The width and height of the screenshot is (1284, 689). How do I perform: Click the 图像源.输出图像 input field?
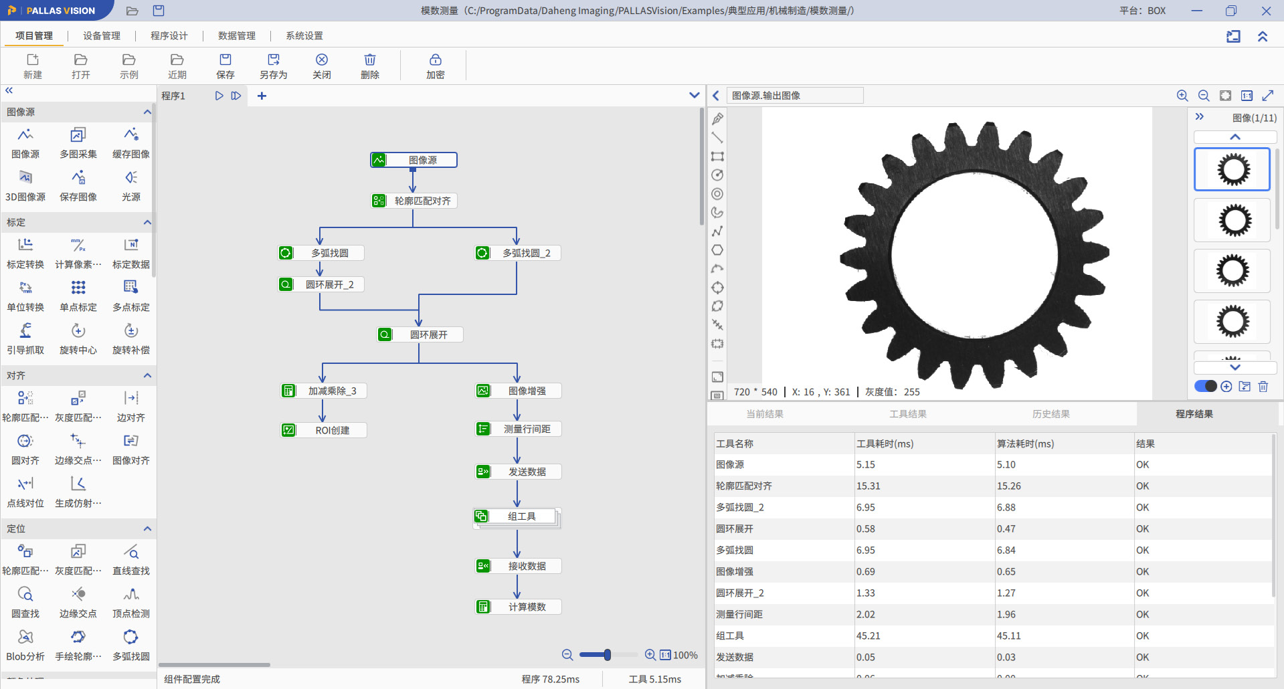click(x=795, y=96)
